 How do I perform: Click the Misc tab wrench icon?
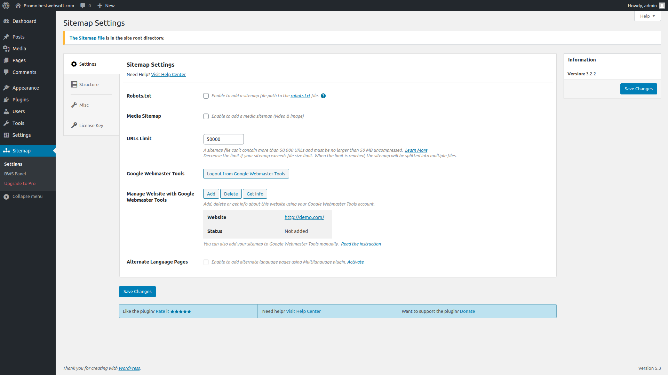coord(74,105)
